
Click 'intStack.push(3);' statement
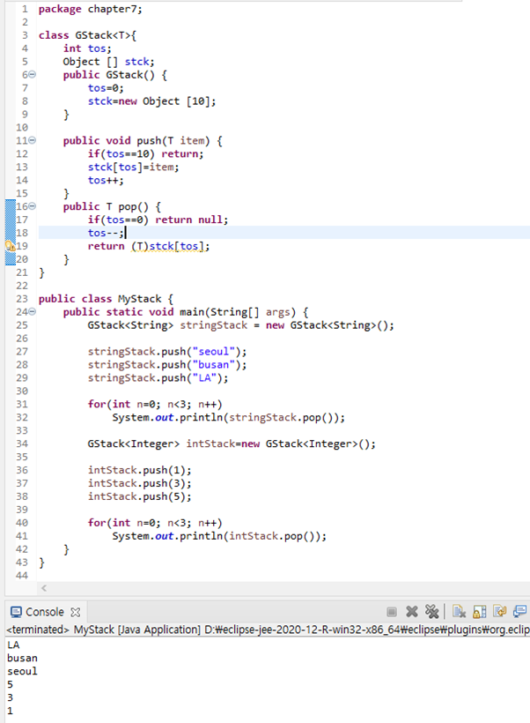(x=139, y=483)
